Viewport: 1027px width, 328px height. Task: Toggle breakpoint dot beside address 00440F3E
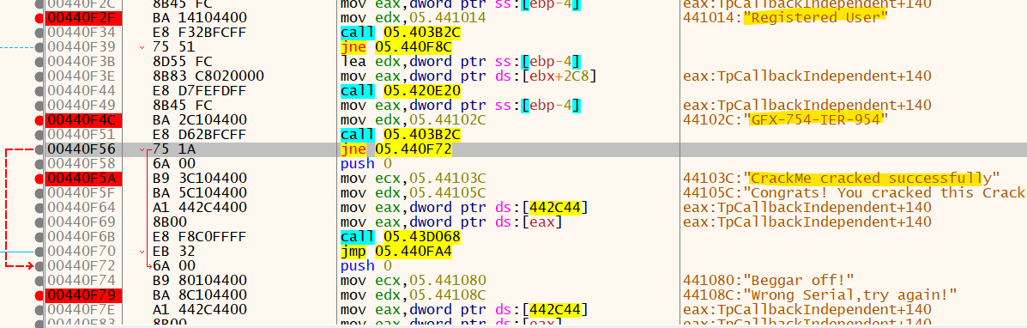coord(39,76)
